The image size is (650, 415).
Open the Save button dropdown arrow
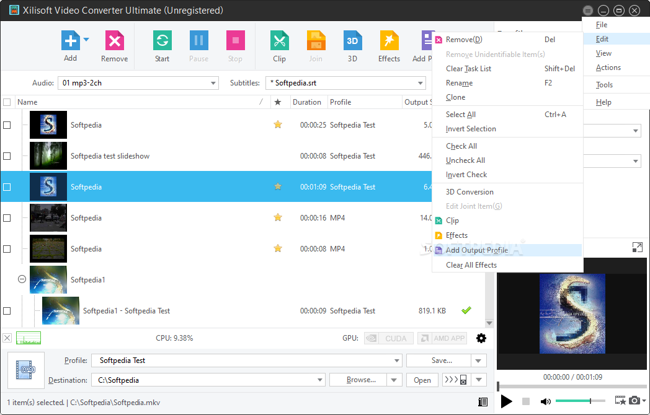(478, 360)
